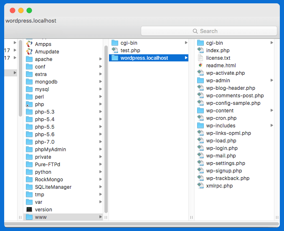284x231 pixels.
Task: Select the www folder icon
Action: tap(29, 217)
